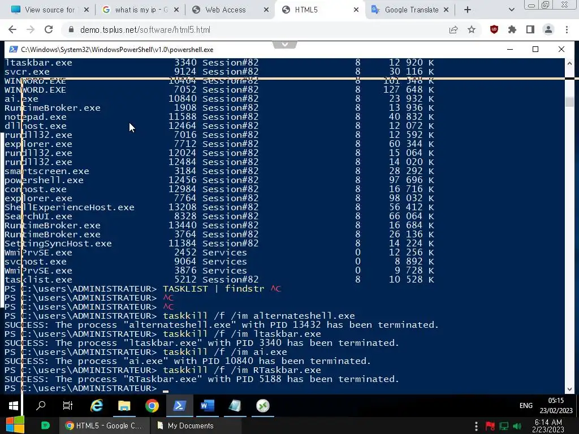Close the PowerShell window
This screenshot has height=434, width=579.
click(561, 50)
